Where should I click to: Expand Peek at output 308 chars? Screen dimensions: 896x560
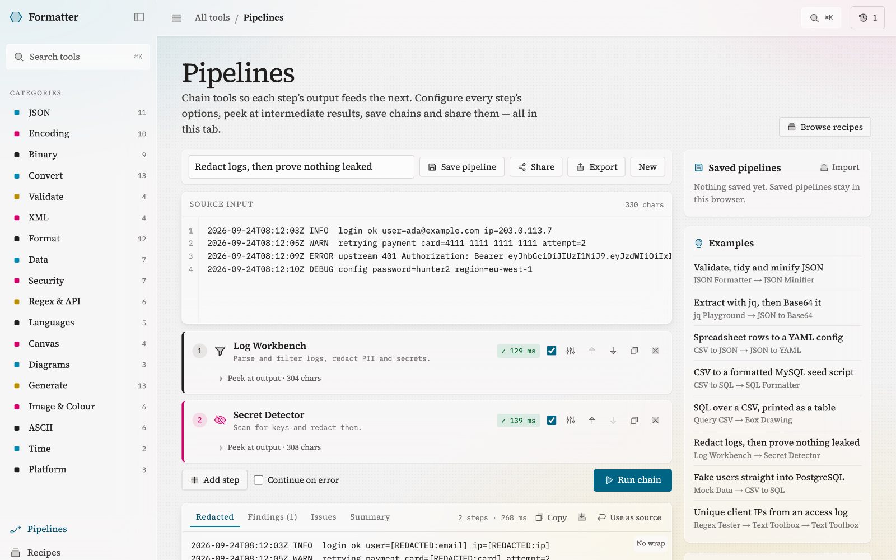pos(269,447)
